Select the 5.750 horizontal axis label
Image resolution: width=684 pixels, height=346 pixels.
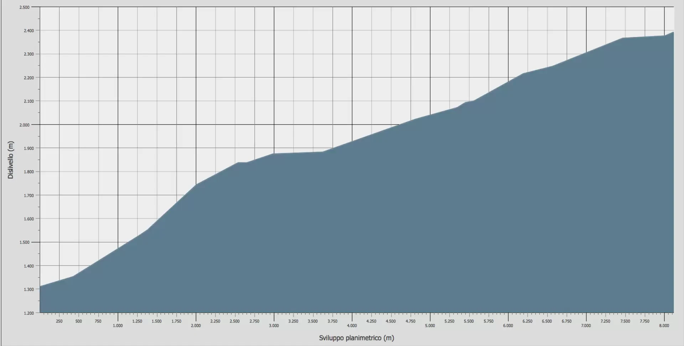pyautogui.click(x=489, y=321)
